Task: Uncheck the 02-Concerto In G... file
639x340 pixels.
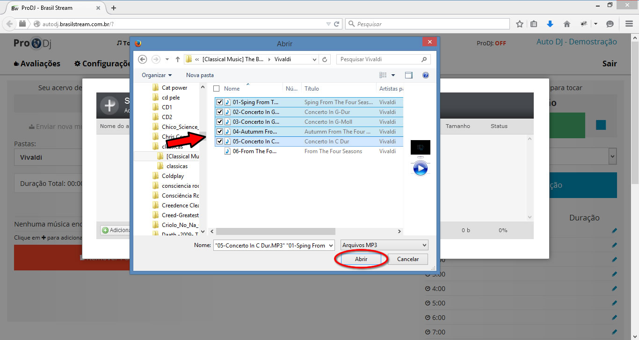Action: pos(220,112)
